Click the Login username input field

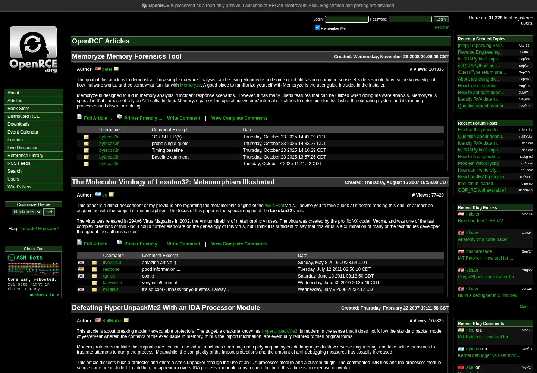pos(347,19)
